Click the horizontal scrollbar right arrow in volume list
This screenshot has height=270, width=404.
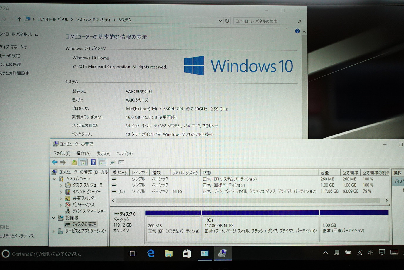(x=387, y=200)
